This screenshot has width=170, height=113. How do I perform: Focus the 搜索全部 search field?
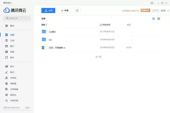pos(17,18)
